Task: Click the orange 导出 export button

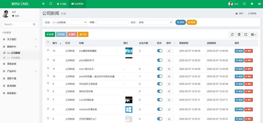Action: pos(83,34)
